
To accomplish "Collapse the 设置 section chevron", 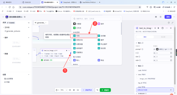I will 29,75.
